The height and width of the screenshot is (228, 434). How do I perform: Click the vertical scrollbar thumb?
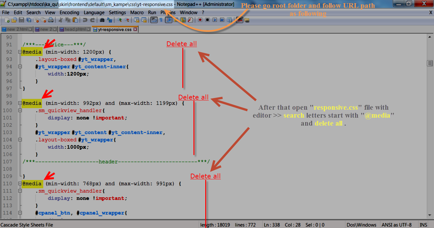[430, 63]
